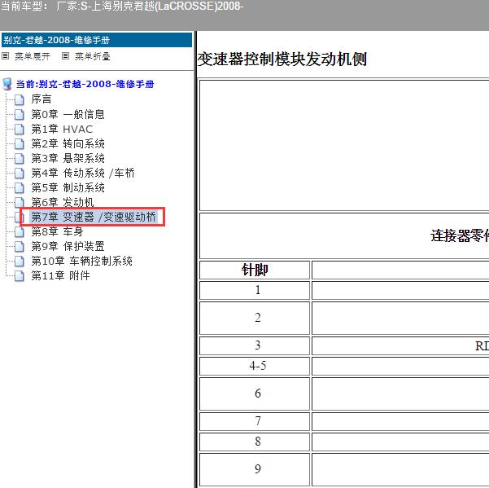Click the page icon beside 第2章 转向系统
Viewport: 489px width, 488px height.
20,143
